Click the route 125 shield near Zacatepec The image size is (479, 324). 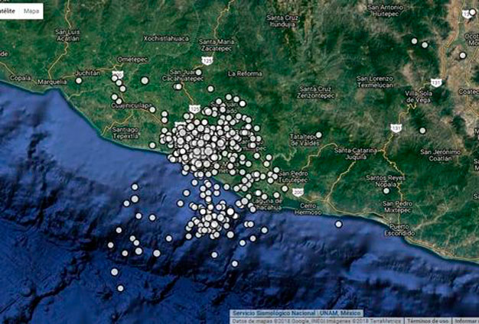tap(207, 59)
